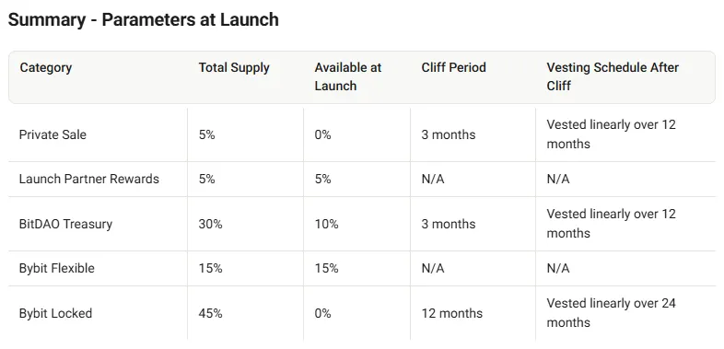Select the 45% total supply value
The width and height of the screenshot is (724, 349).
tap(211, 313)
